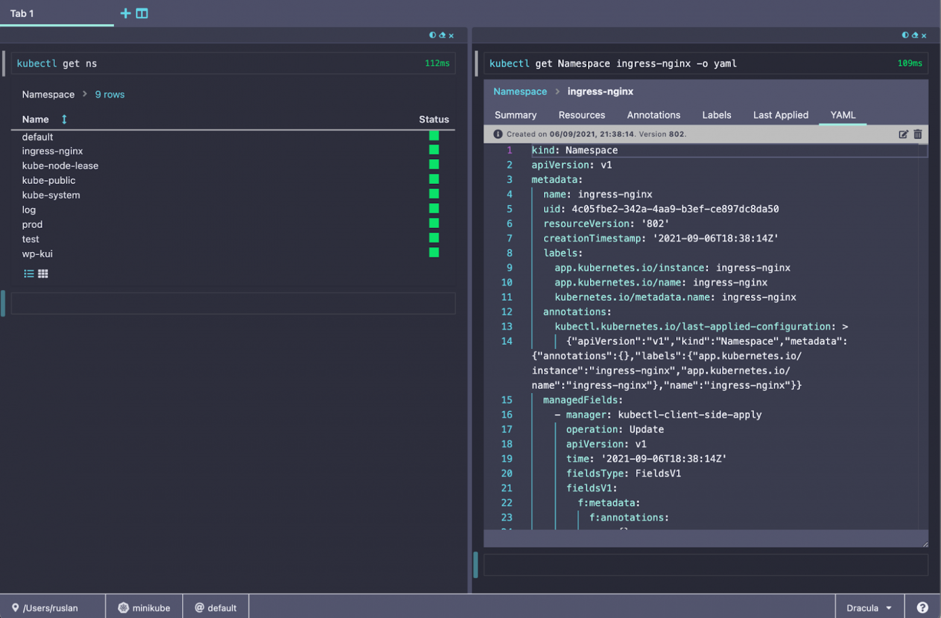Clear the right terminal with the eraser icon
The width and height of the screenshot is (941, 618).
[x=914, y=36]
